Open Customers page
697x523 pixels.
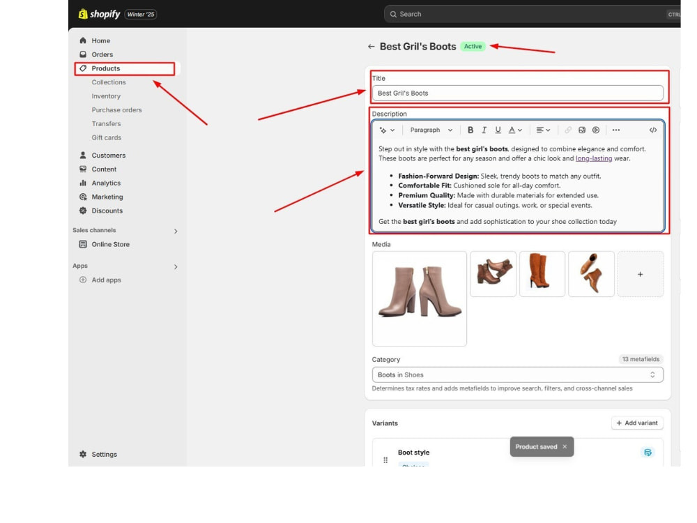click(x=109, y=156)
